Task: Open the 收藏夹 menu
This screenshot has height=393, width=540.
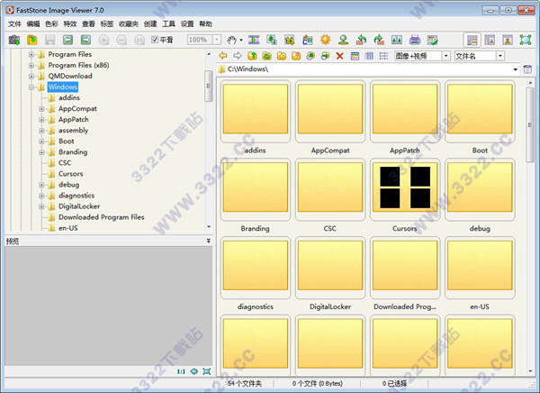Action: (x=129, y=23)
